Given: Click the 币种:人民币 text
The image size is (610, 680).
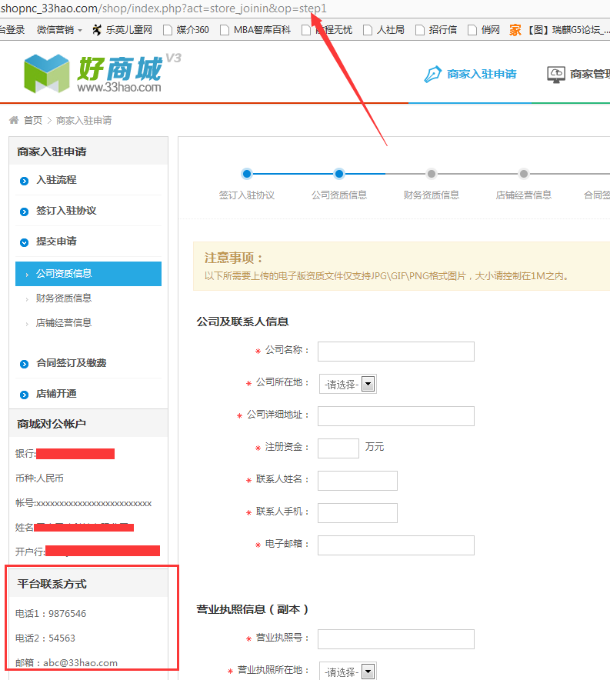Looking at the screenshot, I should click(x=39, y=478).
